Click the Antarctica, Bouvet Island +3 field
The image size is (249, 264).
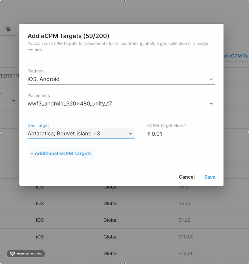(x=81, y=134)
